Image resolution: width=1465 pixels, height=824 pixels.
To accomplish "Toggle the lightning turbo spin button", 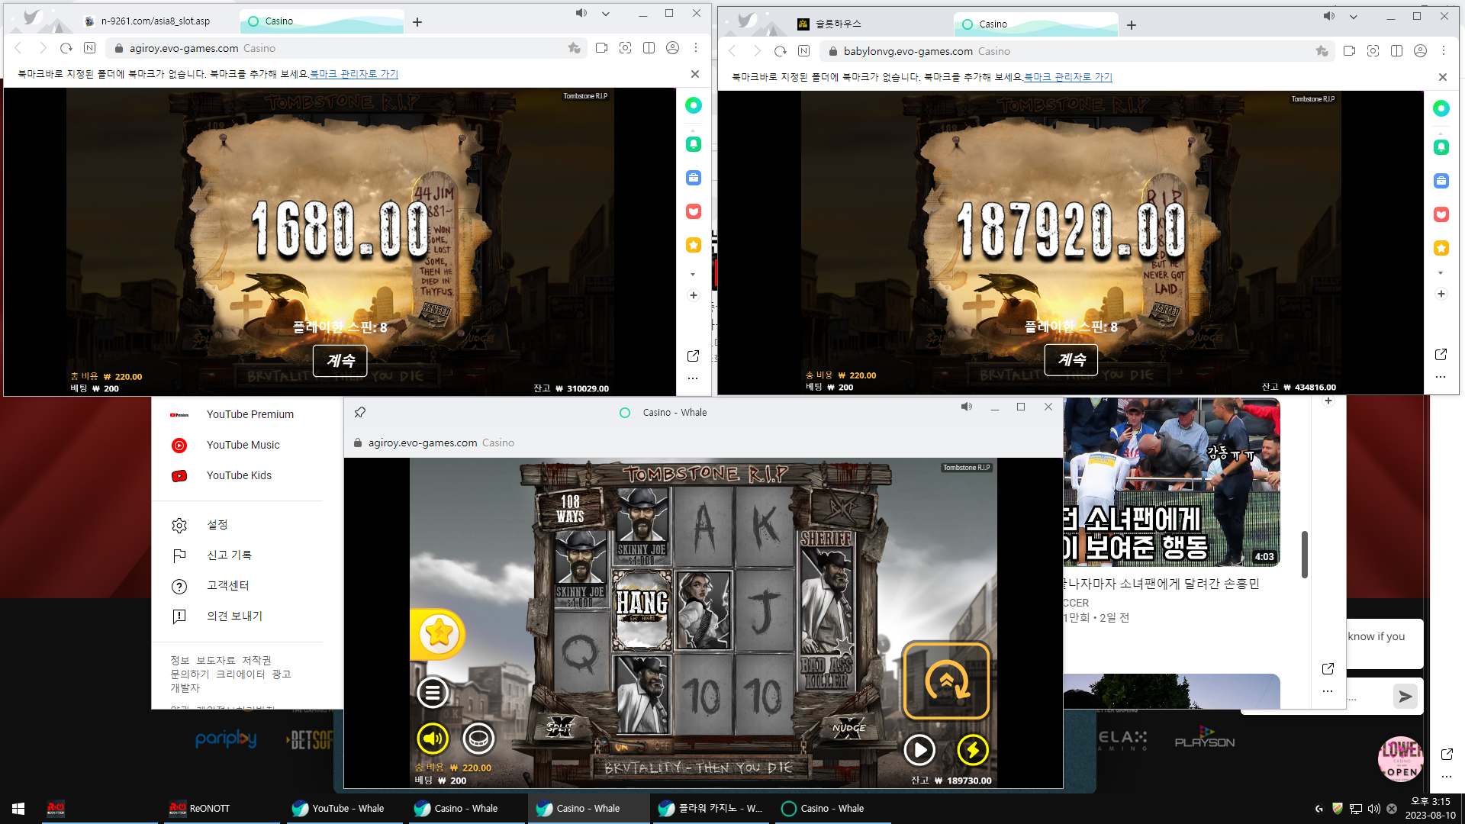I will (973, 750).
